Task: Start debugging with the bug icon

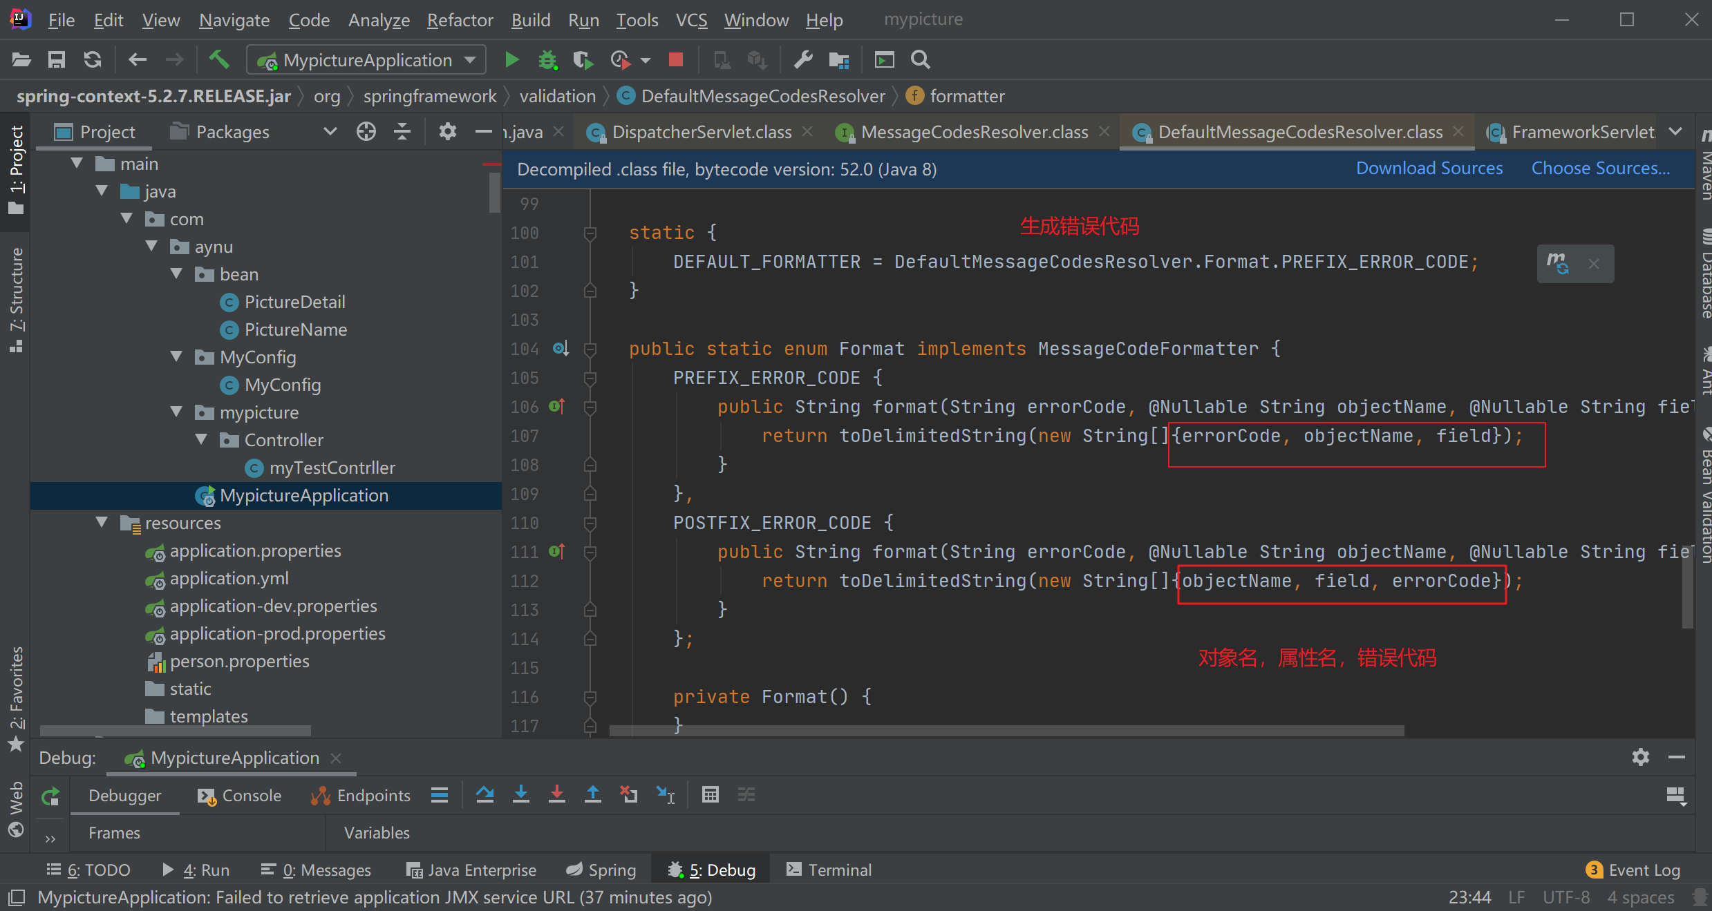Action: [x=547, y=60]
